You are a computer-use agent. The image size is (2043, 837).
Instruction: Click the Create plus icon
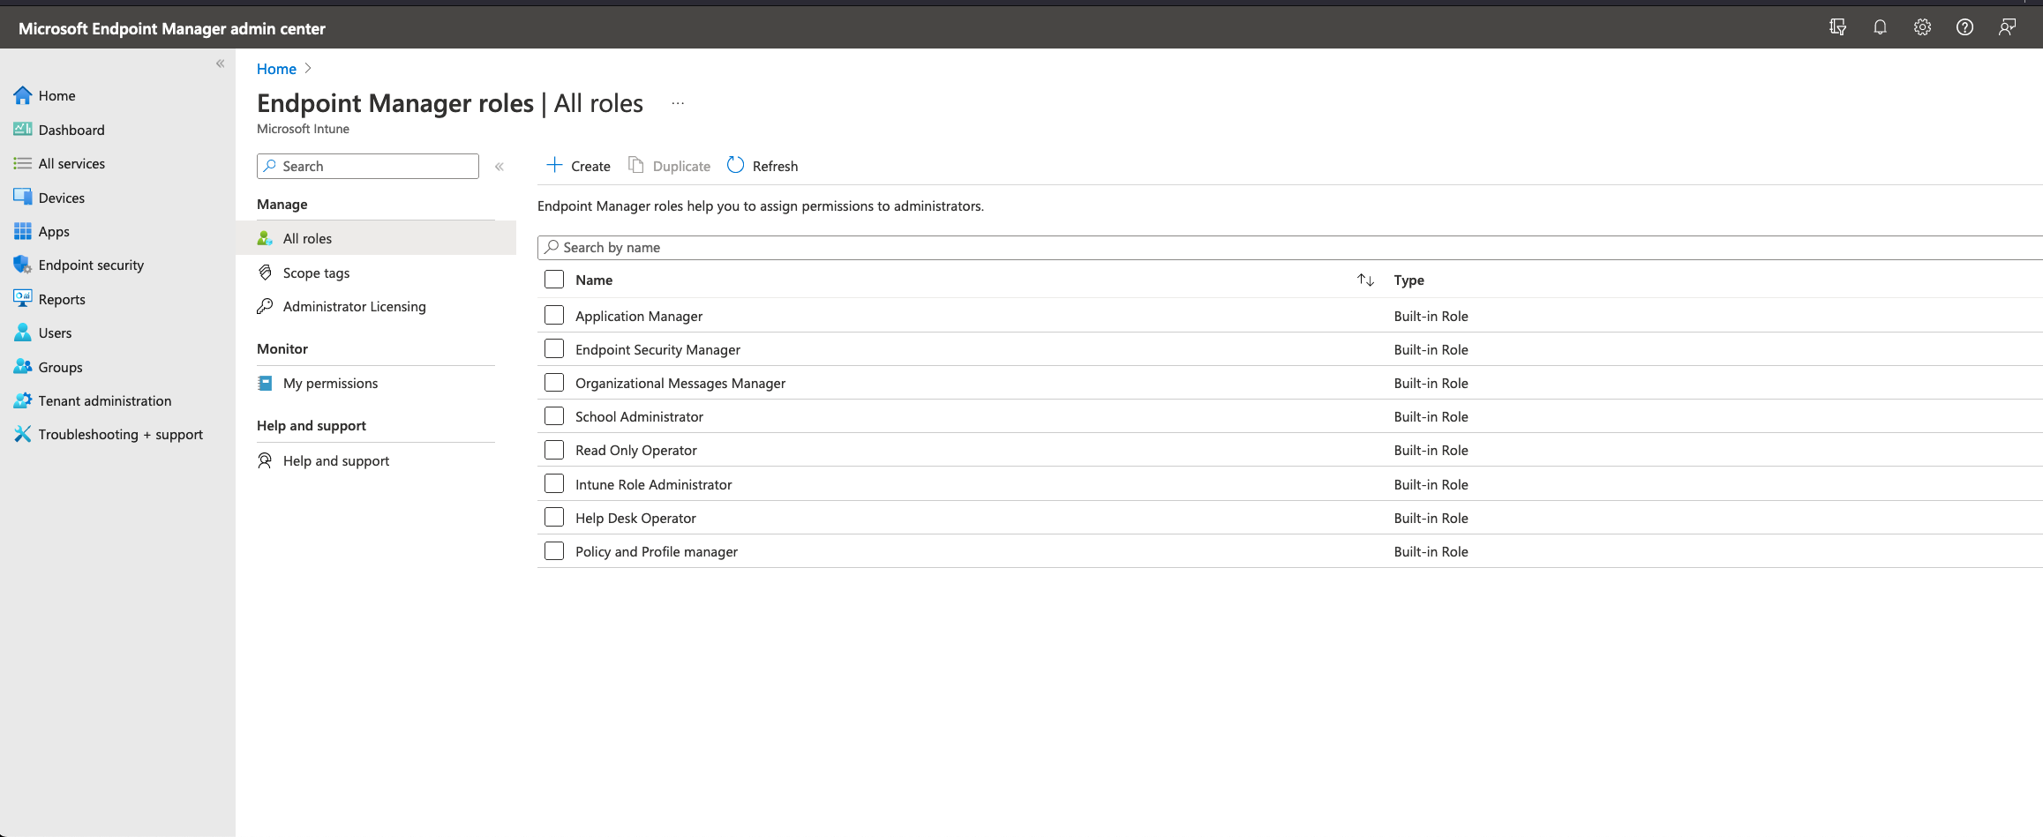tap(554, 165)
